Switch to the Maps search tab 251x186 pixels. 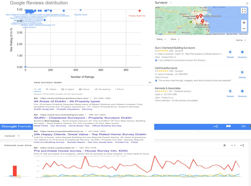[x=51, y=89]
